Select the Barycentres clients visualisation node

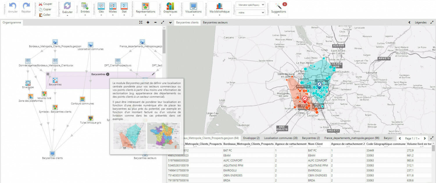tap(52, 154)
